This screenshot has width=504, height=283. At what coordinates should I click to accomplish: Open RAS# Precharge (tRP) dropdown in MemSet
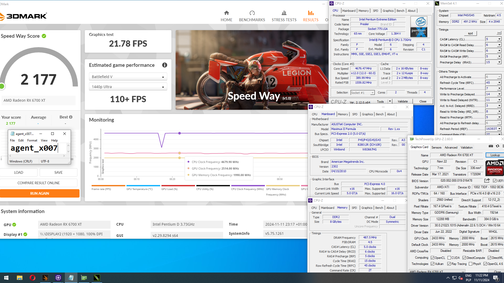(499, 56)
